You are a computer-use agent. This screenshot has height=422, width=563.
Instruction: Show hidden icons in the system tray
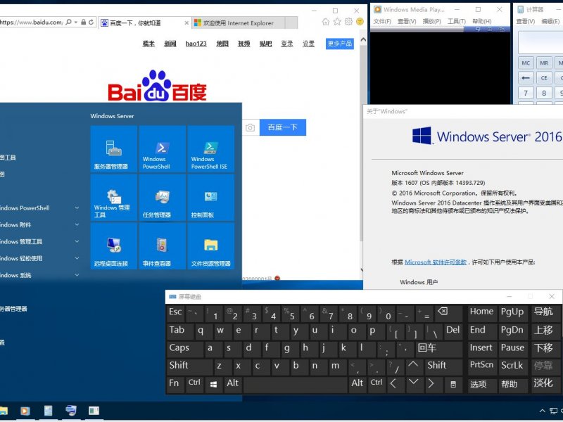point(542,411)
